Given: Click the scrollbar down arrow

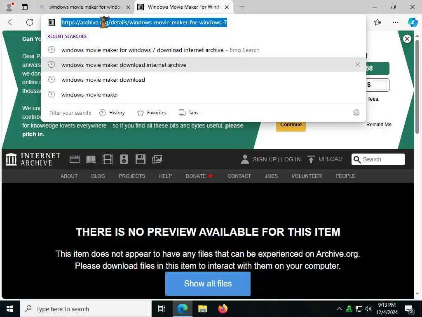Looking at the screenshot, I should point(417,293).
